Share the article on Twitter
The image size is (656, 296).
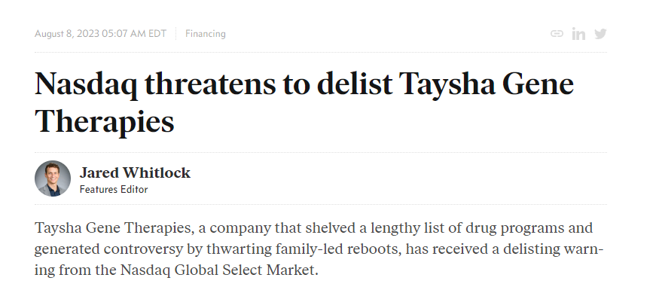600,34
